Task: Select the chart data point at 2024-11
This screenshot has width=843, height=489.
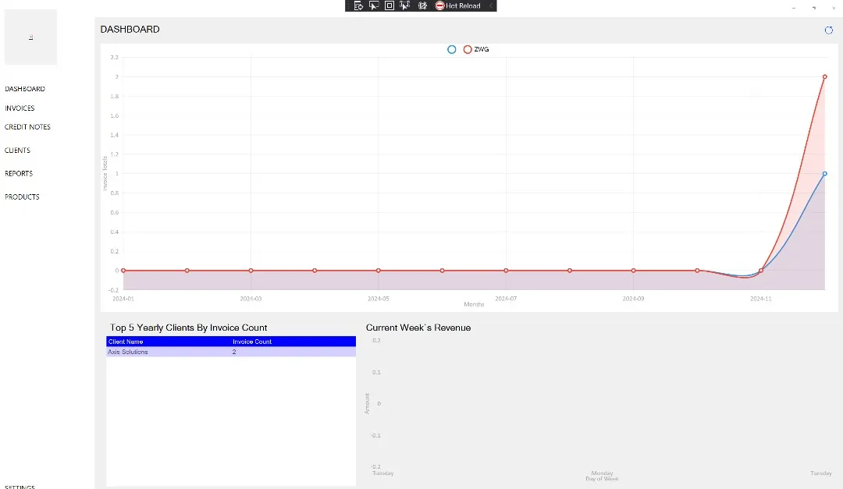Action: click(761, 271)
